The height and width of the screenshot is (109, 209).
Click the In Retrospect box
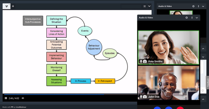coord(105,81)
